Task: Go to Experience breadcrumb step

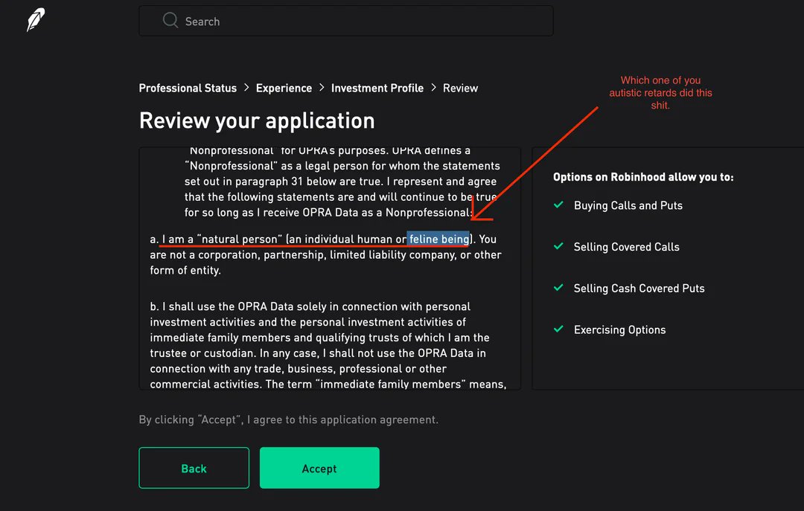Action: pos(284,89)
